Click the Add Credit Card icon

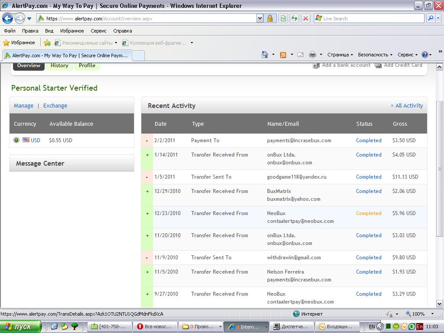pos(378,65)
